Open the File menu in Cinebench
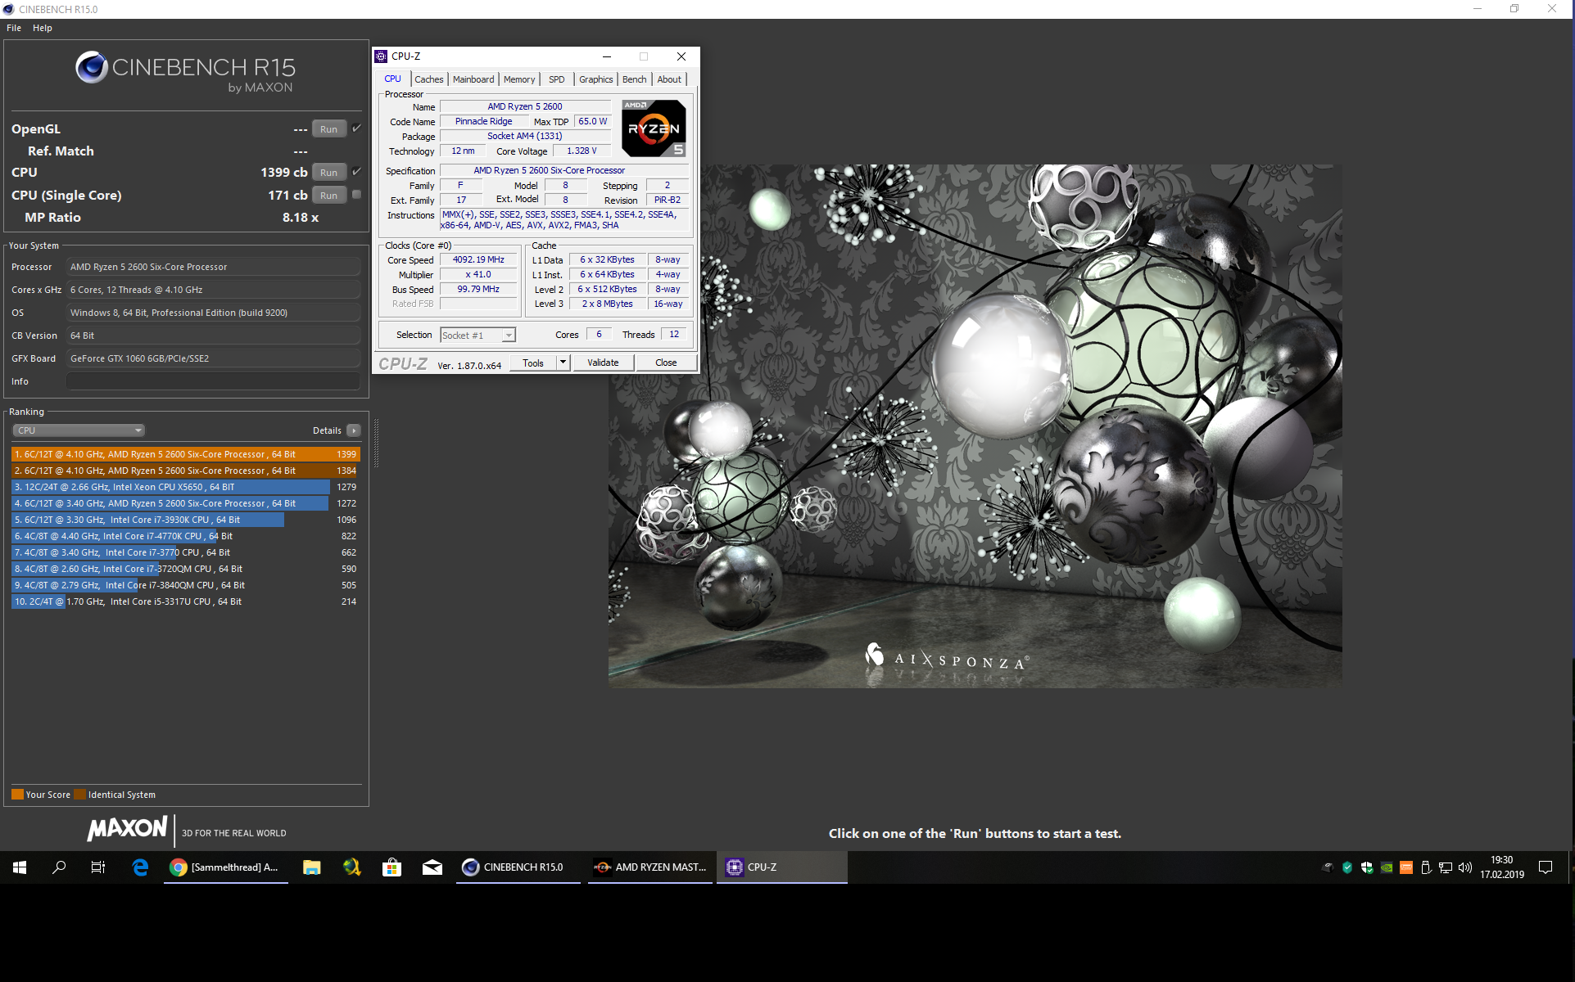This screenshot has width=1575, height=982. [14, 28]
